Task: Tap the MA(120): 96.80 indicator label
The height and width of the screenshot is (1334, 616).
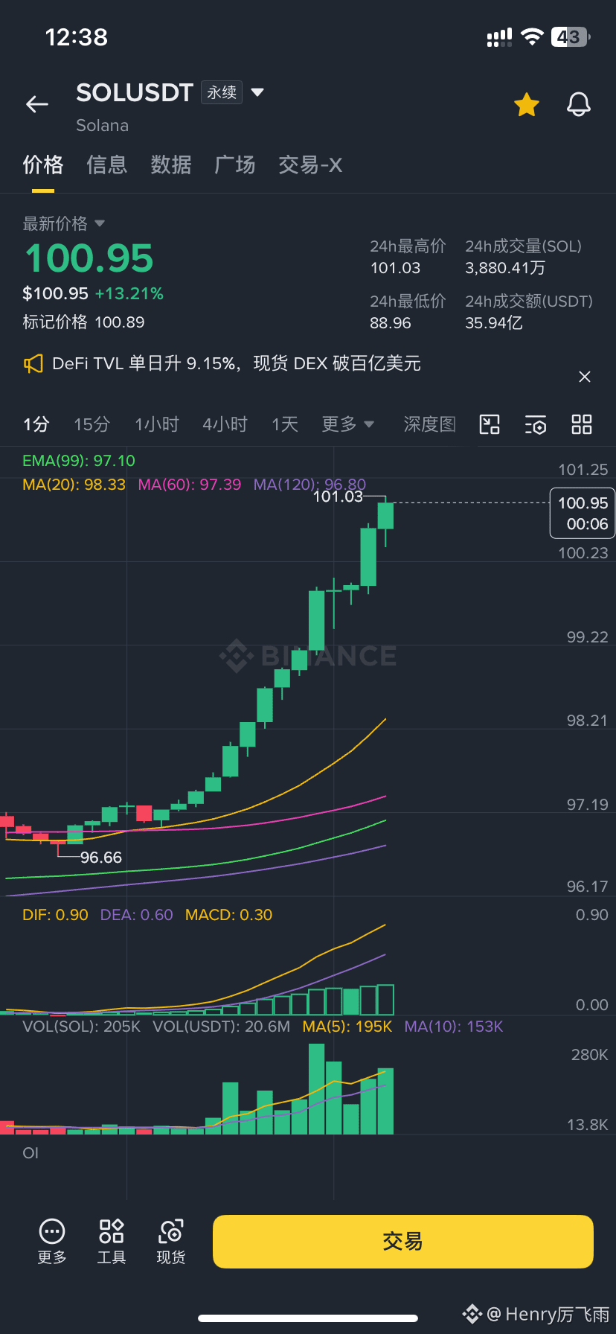Action: [309, 485]
